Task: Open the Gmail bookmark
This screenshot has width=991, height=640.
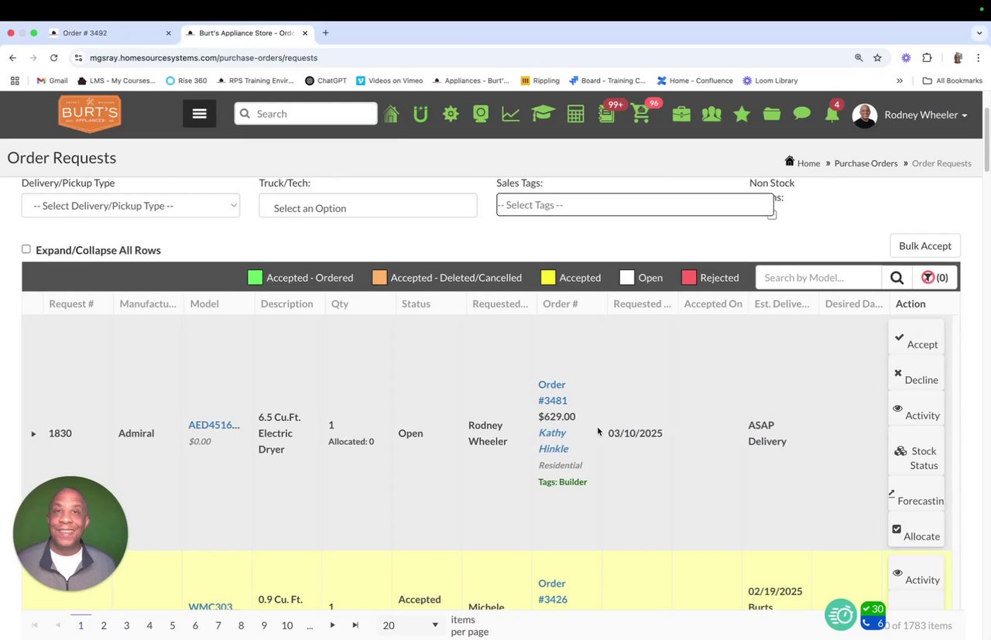Action: [52, 80]
